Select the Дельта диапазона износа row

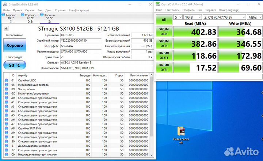point(77,146)
